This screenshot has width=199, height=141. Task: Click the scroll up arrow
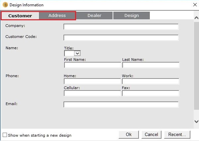[196, 18]
